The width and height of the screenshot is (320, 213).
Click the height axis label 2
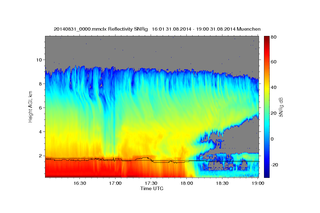click(x=41, y=155)
